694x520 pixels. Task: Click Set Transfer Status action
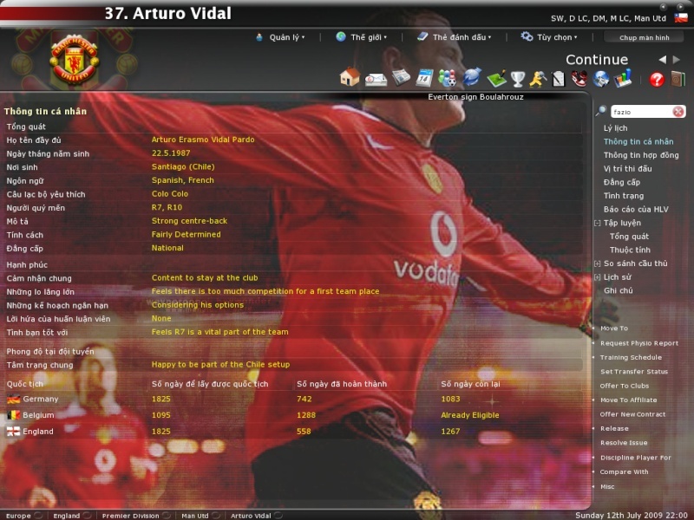634,372
